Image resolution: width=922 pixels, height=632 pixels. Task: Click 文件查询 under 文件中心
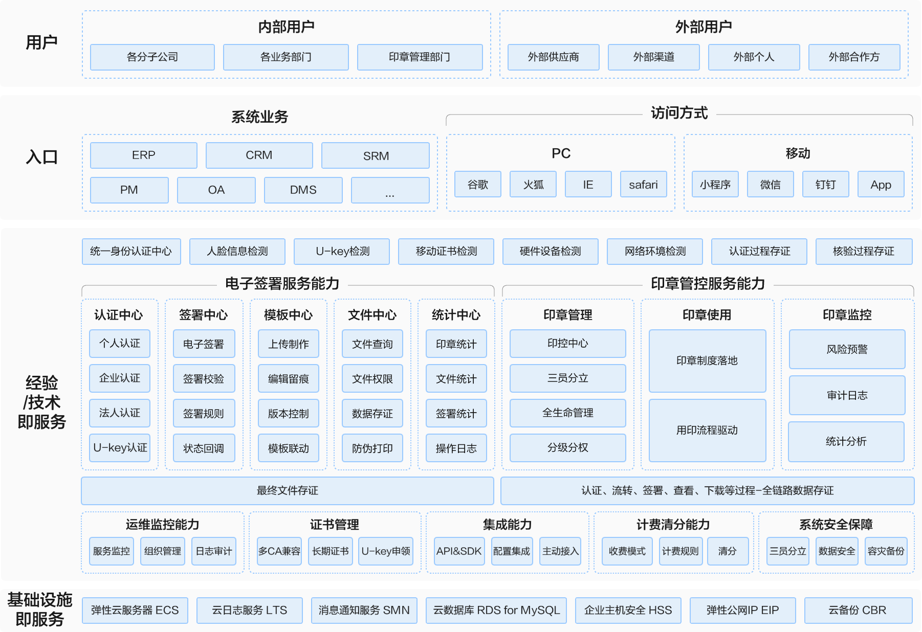tap(372, 344)
